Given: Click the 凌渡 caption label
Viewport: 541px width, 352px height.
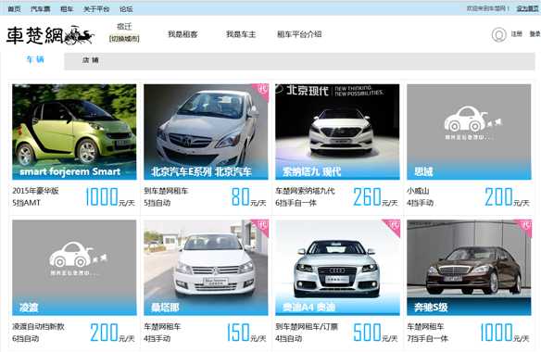Looking at the screenshot, I should 29,308.
